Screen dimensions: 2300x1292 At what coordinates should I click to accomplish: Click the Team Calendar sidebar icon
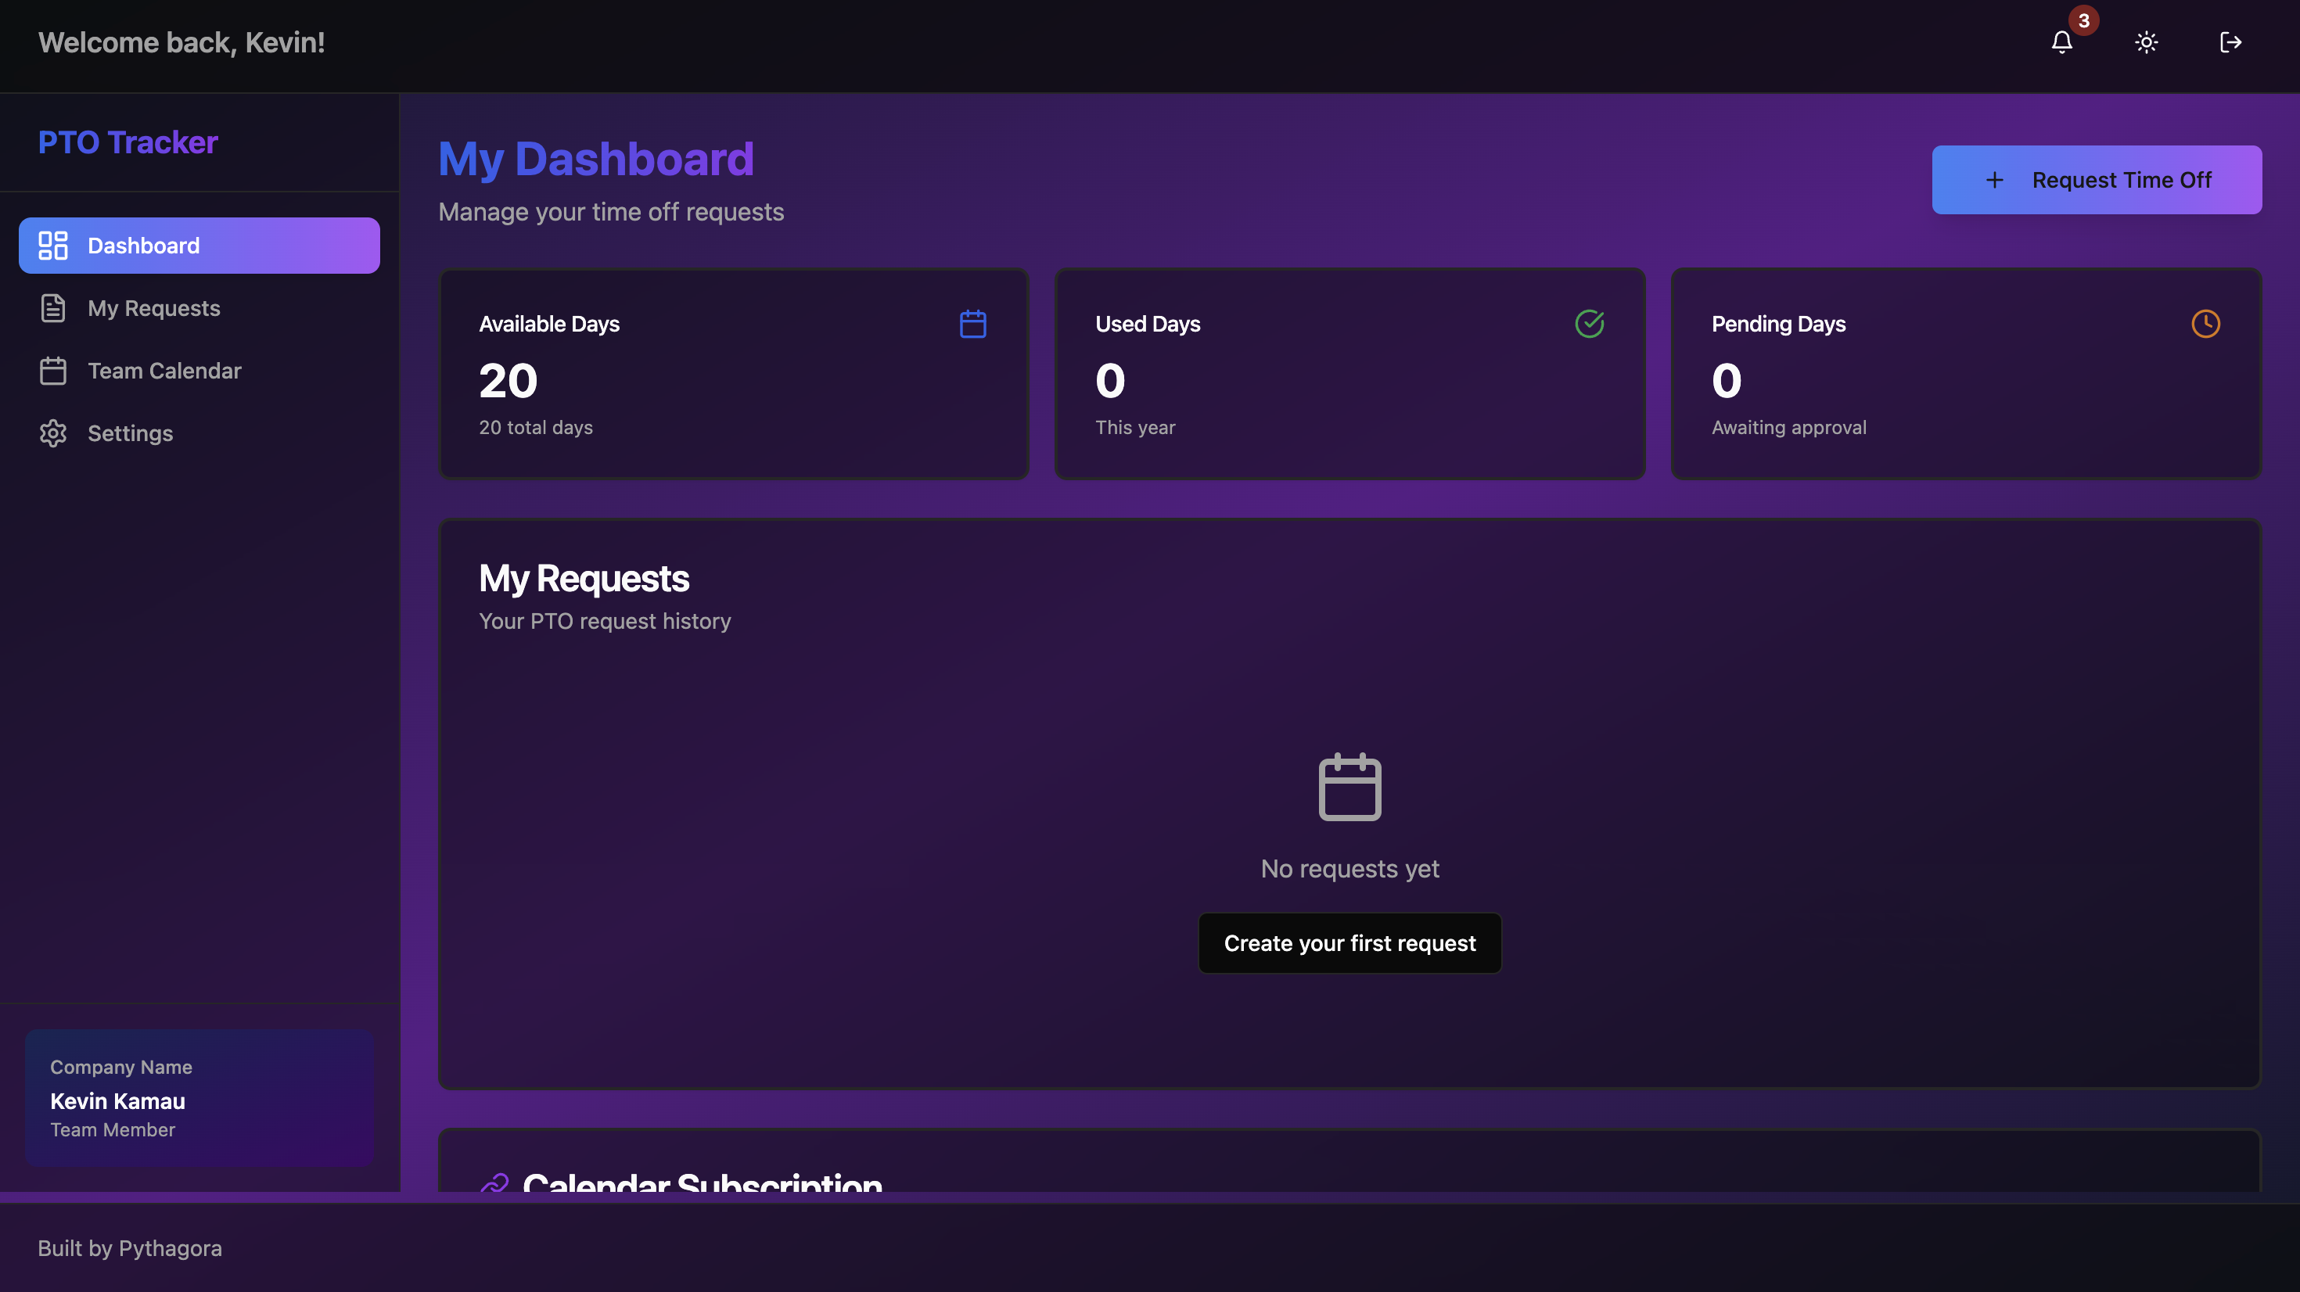point(52,371)
